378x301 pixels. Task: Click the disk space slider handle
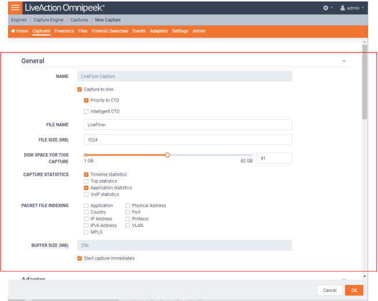point(167,155)
